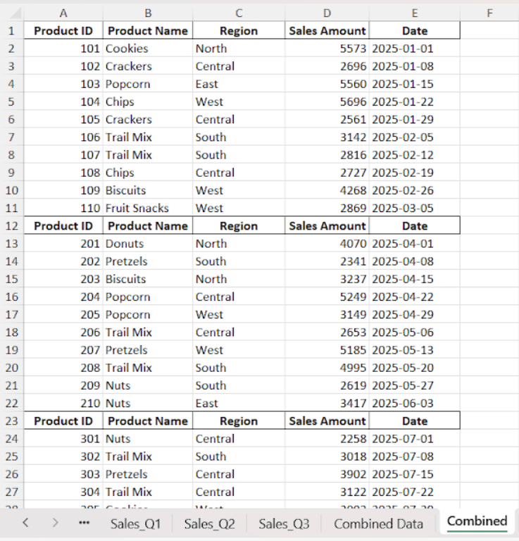Click the Donuts cell

click(148, 244)
